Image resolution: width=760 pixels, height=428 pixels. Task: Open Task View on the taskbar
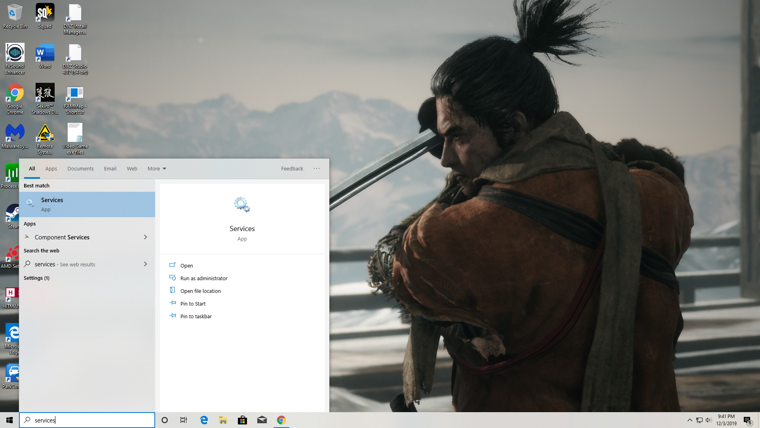184,420
